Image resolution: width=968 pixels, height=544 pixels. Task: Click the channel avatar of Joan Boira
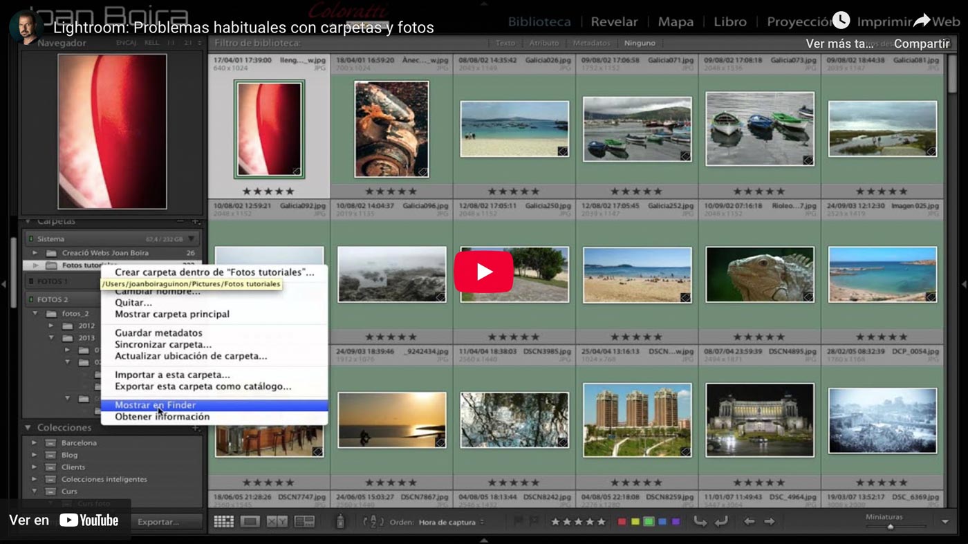coord(26,28)
